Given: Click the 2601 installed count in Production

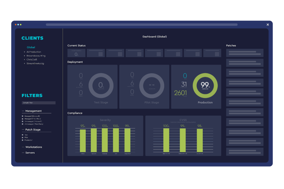Looking at the screenshot, I should [x=181, y=93].
